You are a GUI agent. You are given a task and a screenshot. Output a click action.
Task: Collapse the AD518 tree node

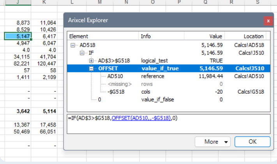tap(73, 45)
